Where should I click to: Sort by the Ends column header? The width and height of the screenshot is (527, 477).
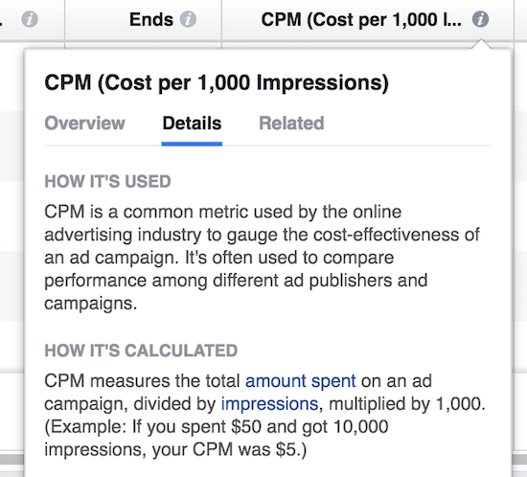click(x=151, y=19)
